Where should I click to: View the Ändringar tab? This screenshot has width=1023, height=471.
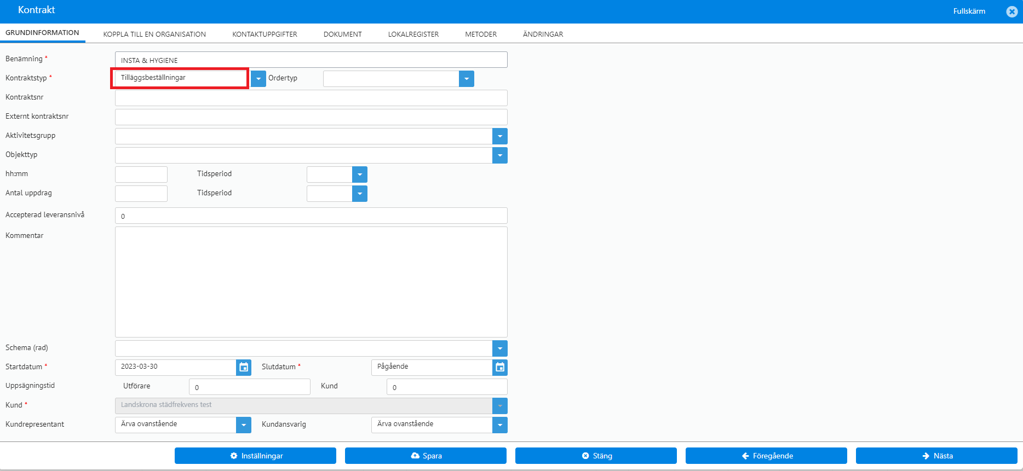(x=543, y=34)
